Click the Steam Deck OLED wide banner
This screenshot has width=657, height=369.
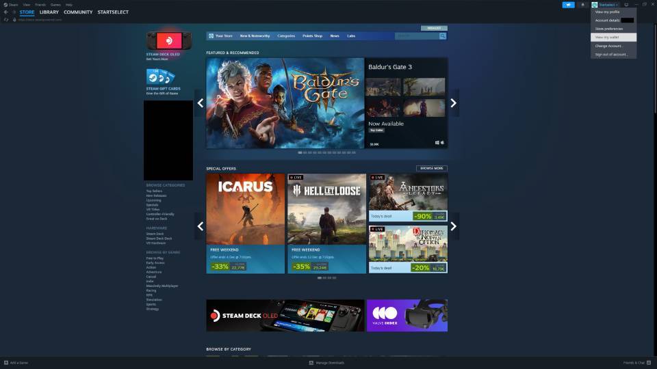point(285,316)
